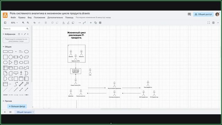222x125 pixels.
Task: Click the last change status text link
Action: [93, 18]
